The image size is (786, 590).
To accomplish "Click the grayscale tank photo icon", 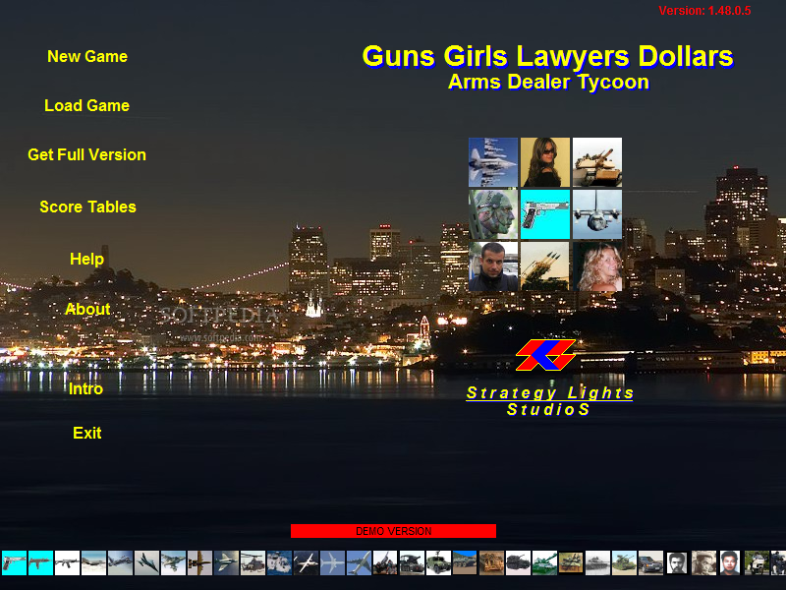I will (x=598, y=562).
